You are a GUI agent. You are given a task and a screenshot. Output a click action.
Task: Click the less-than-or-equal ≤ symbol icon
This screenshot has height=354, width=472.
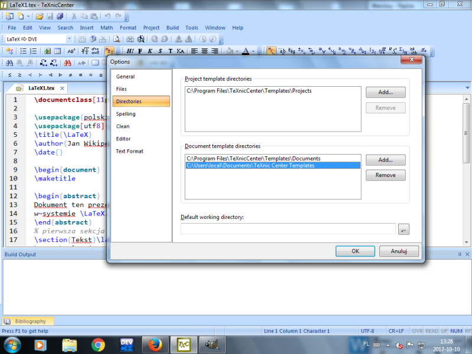tap(9, 75)
